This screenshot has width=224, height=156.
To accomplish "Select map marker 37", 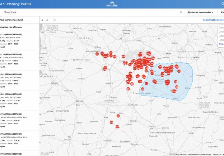I will click(128, 89).
